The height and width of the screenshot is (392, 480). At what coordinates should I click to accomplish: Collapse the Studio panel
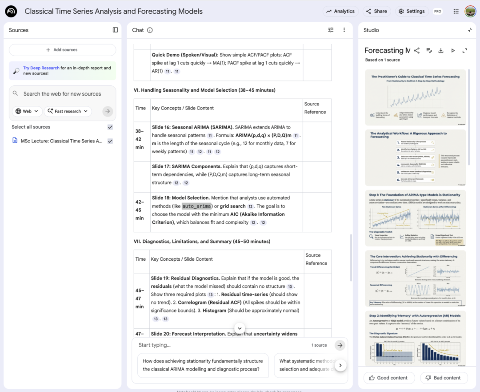[470, 30]
